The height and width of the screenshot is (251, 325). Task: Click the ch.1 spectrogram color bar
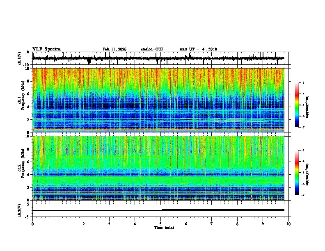click(x=297, y=105)
